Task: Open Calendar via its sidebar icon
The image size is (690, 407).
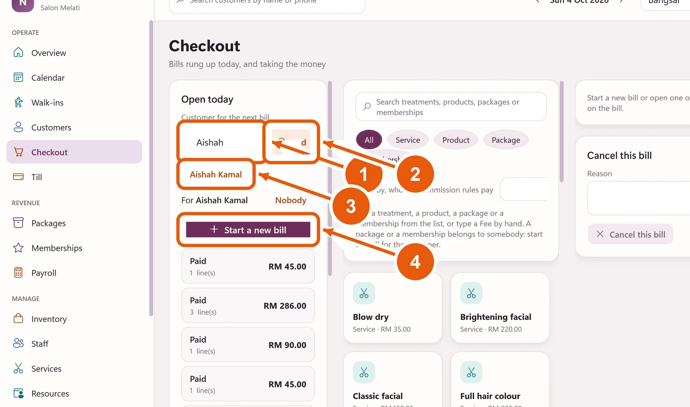Action: coord(18,78)
